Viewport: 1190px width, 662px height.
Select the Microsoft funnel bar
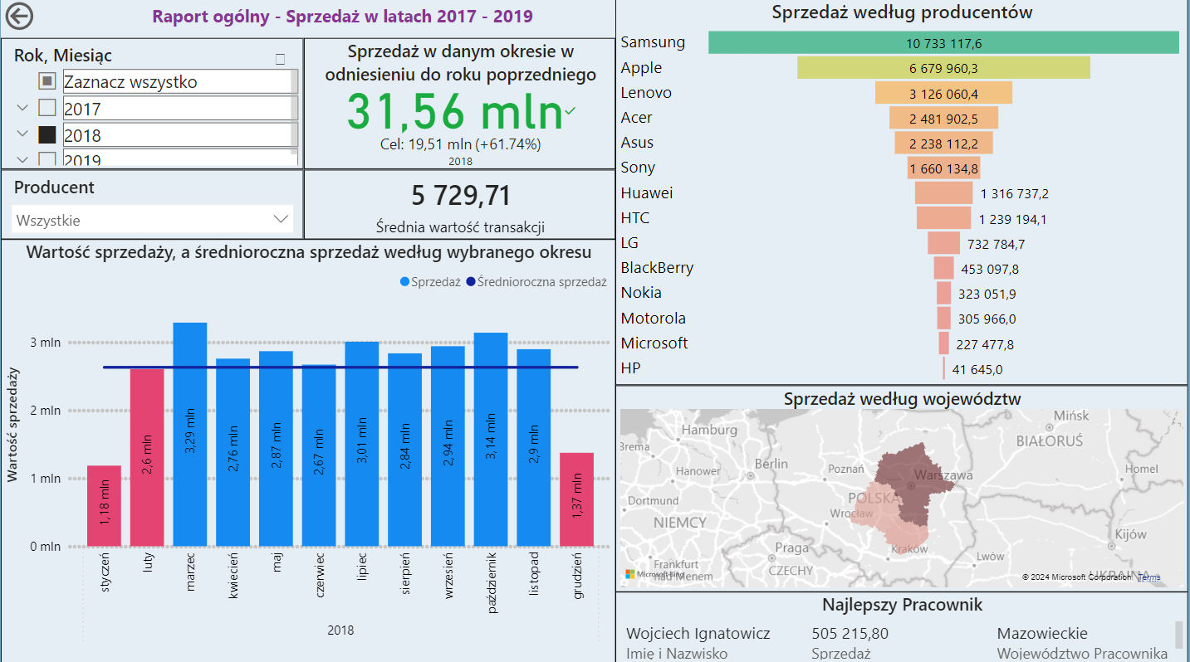(943, 343)
